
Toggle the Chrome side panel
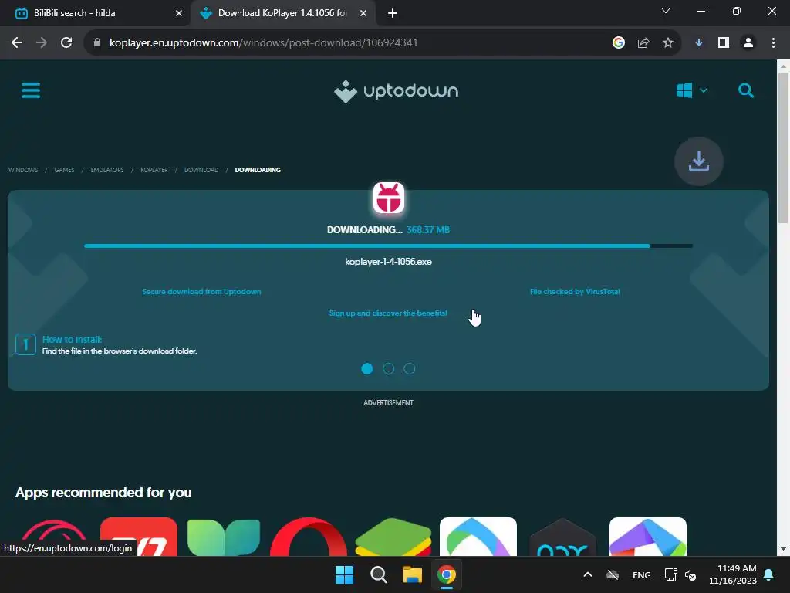coord(724,43)
